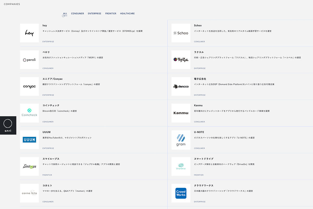This screenshot has width=313, height=209.
Task: Click CONSUMER tag under コインチェック
Action: coord(48,122)
